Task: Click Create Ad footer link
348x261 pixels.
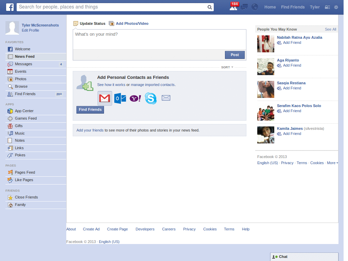Action: click(91, 229)
